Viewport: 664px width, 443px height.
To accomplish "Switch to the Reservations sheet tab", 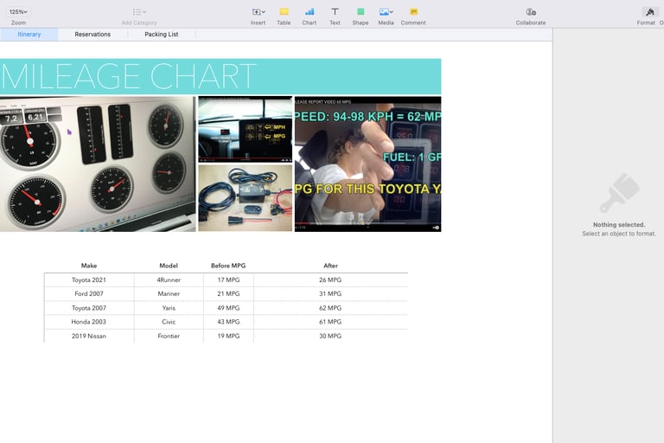I will [x=93, y=35].
